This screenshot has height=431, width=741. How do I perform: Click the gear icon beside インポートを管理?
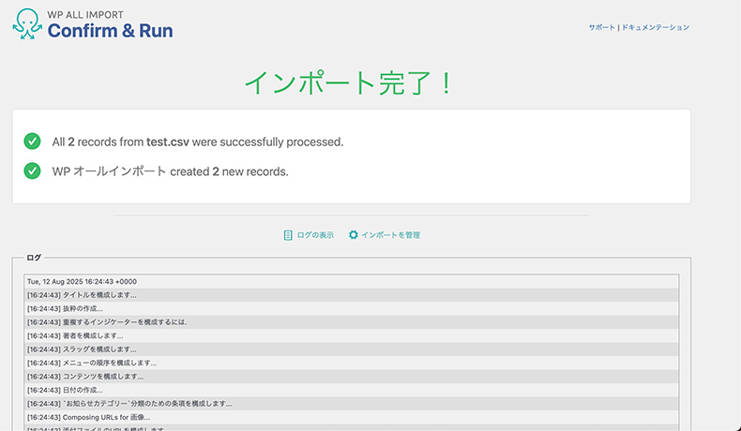click(353, 234)
